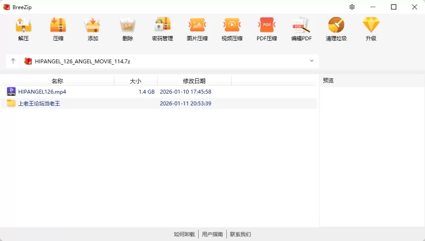Maximize the BreeZip window
Image resolution: width=425 pixels, height=241 pixels.
pos(394,7)
